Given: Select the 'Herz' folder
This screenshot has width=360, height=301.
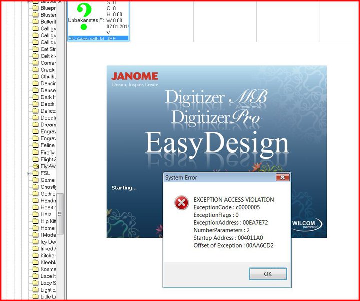Looking at the screenshot, I should tap(46, 214).
